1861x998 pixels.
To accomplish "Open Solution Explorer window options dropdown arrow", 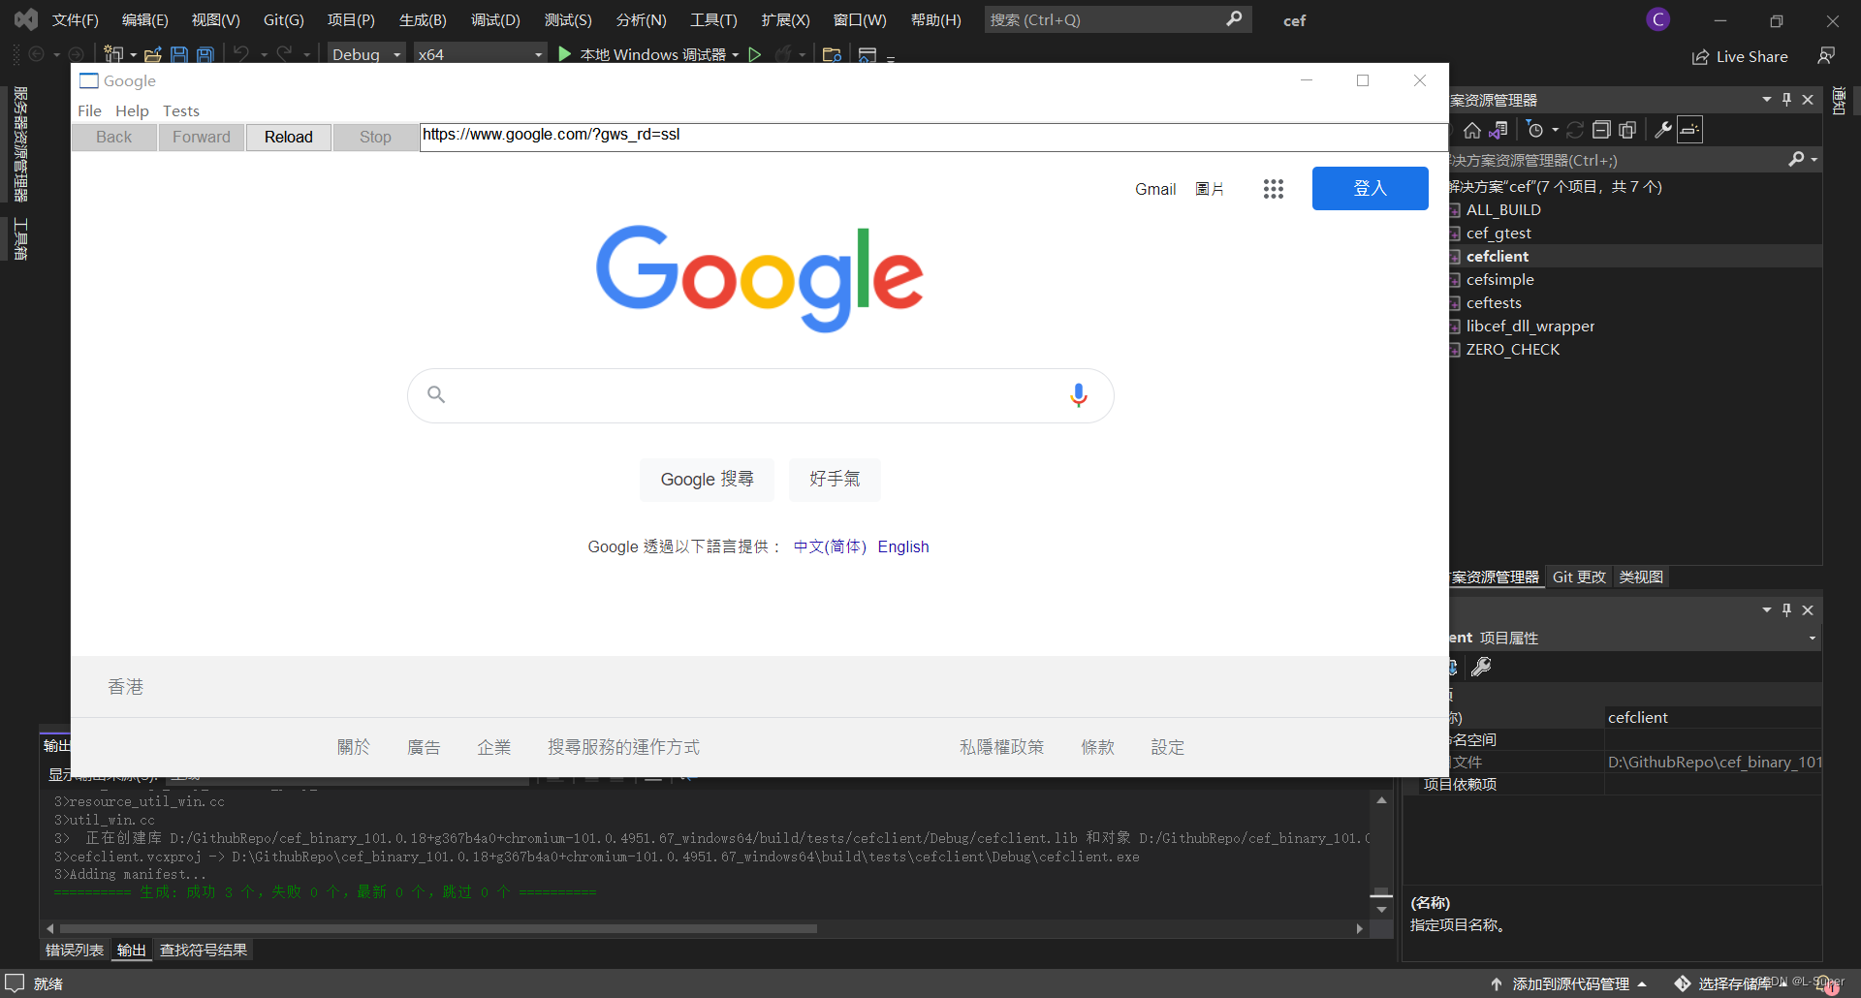I will point(1767,100).
